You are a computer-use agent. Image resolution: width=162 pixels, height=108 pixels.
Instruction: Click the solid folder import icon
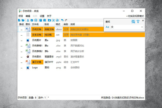click(x=32, y=20)
